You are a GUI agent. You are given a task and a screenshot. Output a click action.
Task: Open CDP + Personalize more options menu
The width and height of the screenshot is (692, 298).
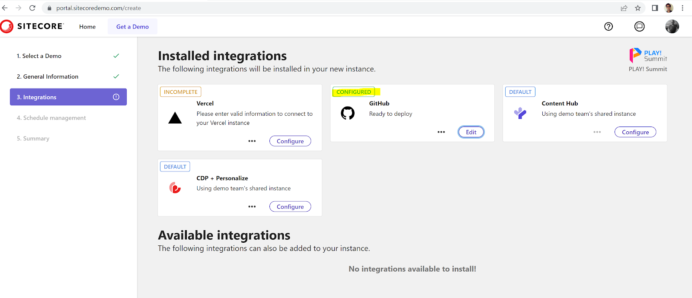click(252, 207)
